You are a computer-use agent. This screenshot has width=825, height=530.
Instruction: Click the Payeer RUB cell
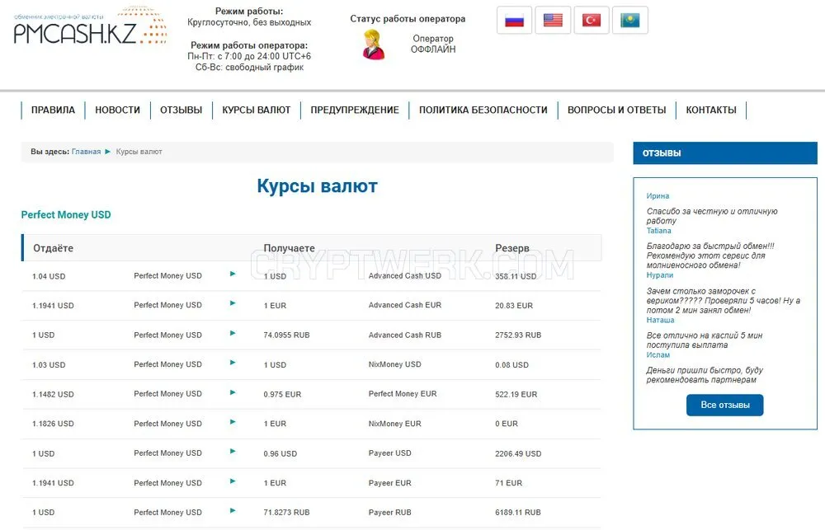pos(390,513)
